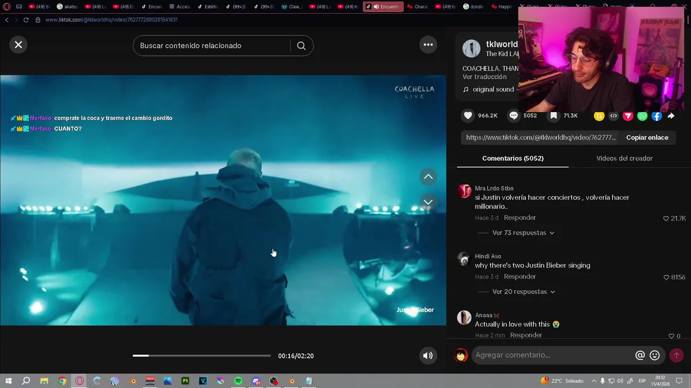Open Mra Lrdo Stbn profile avatar
Screen dimensions: 691x388
pyautogui.click(x=464, y=191)
